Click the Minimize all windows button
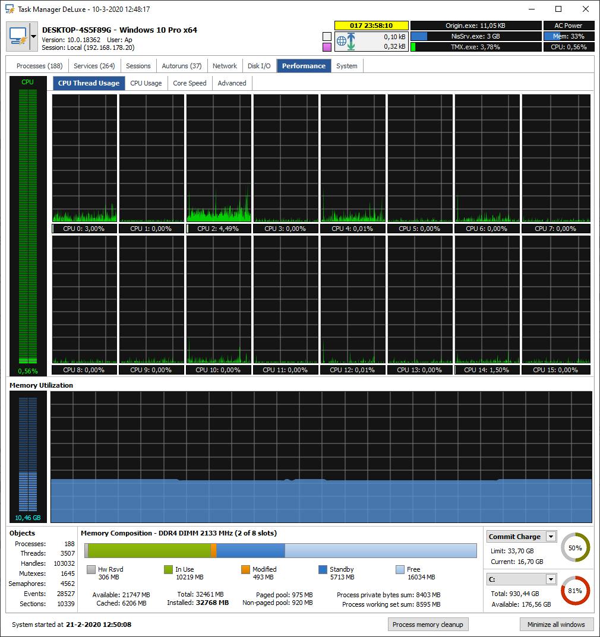The image size is (600, 637). point(556,624)
